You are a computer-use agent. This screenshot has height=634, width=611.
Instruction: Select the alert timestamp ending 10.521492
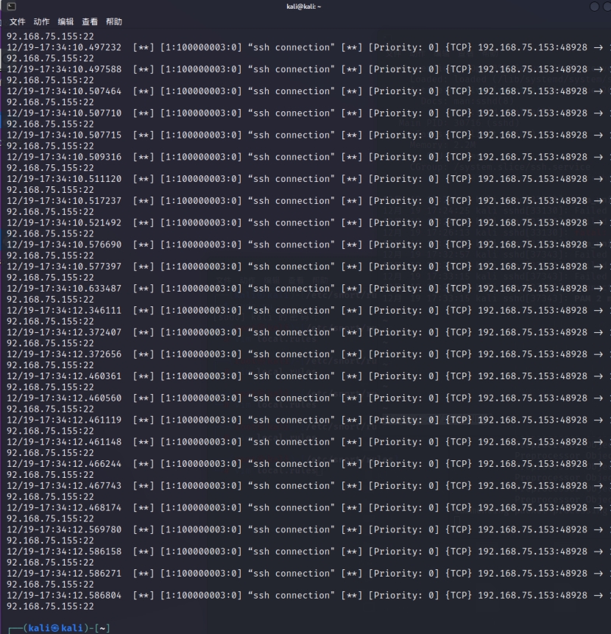64,222
